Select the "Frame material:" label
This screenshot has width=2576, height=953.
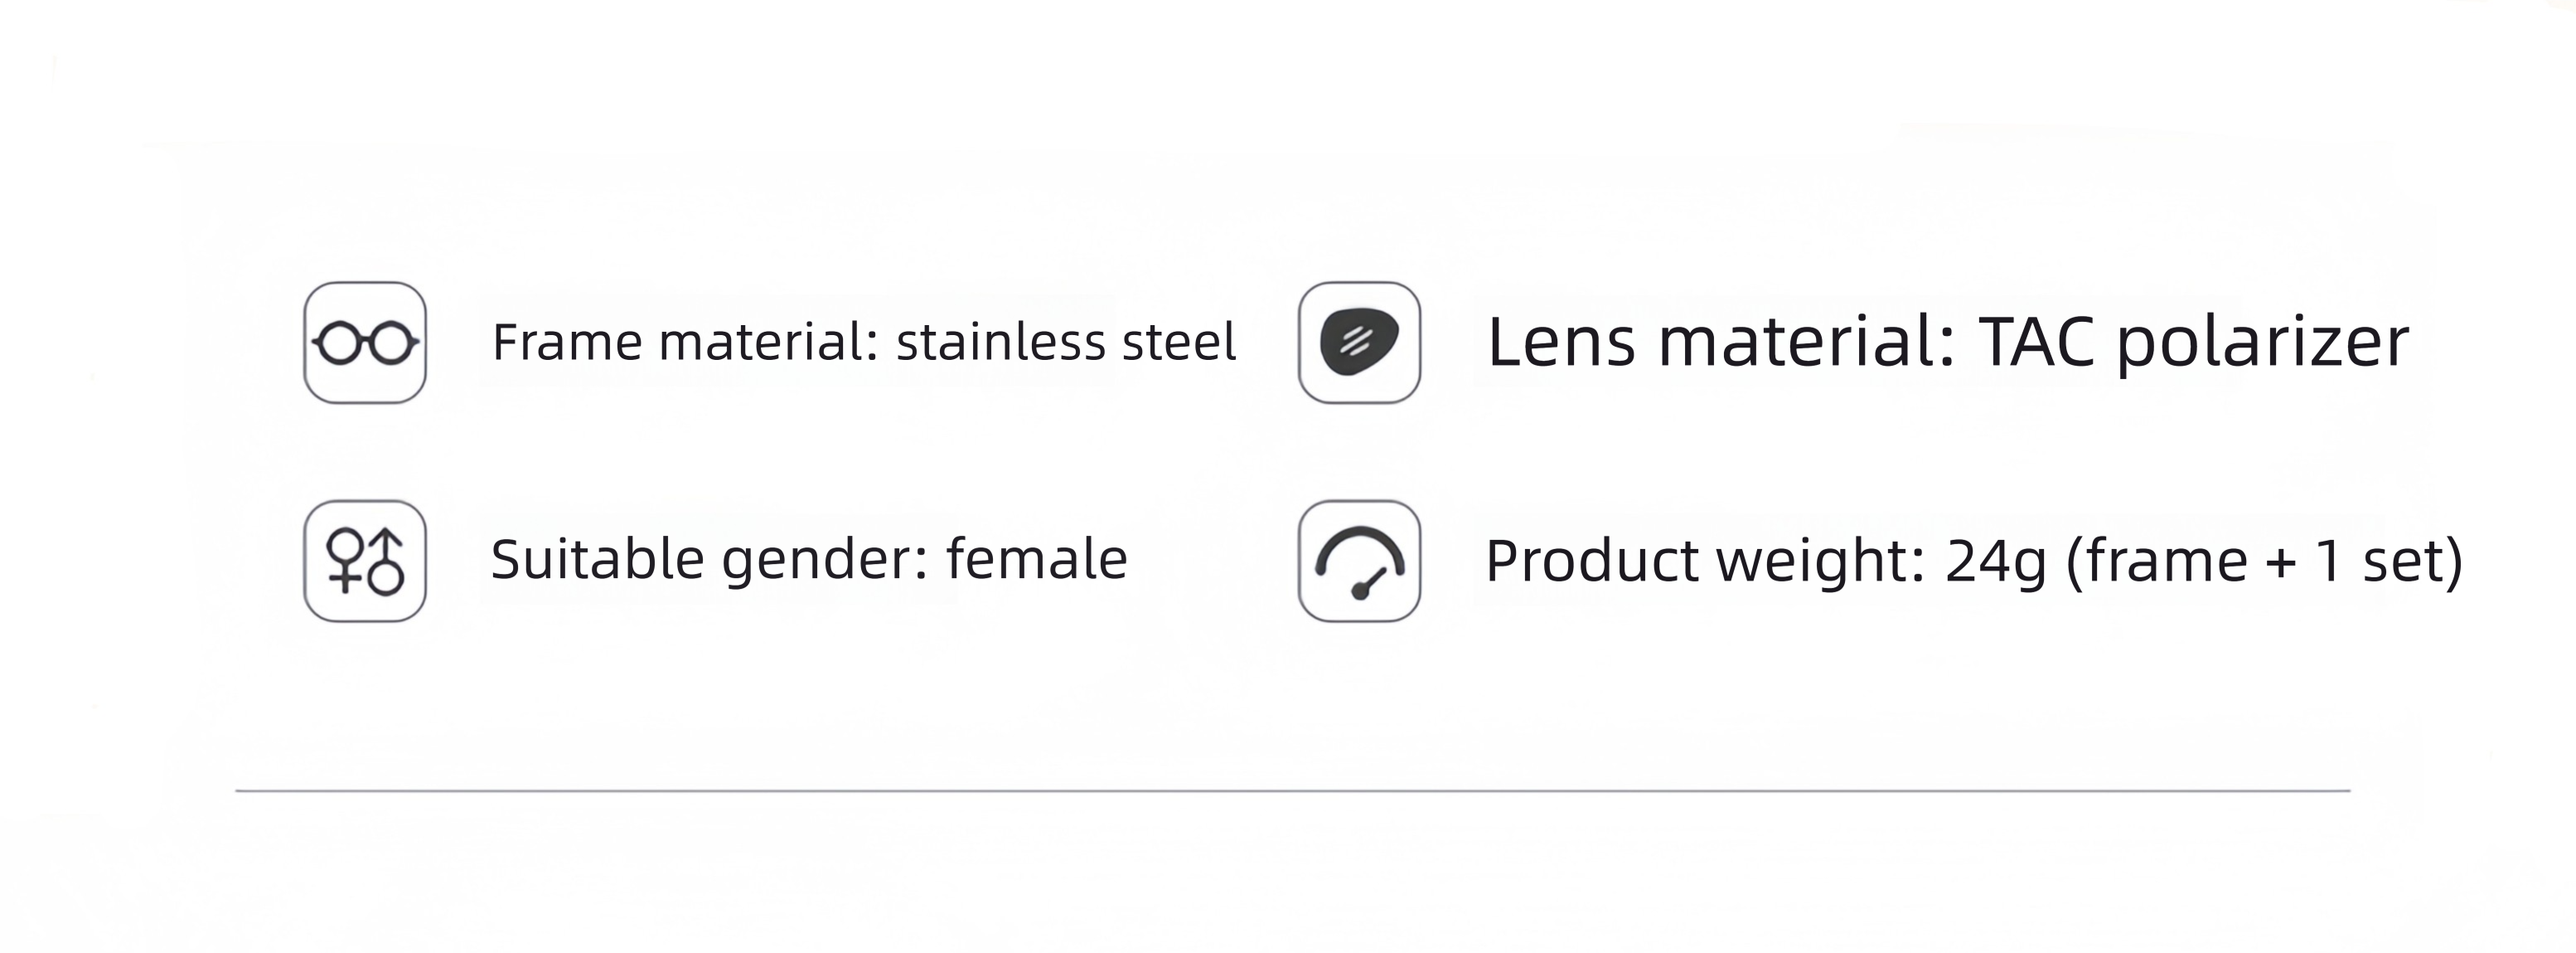(685, 343)
